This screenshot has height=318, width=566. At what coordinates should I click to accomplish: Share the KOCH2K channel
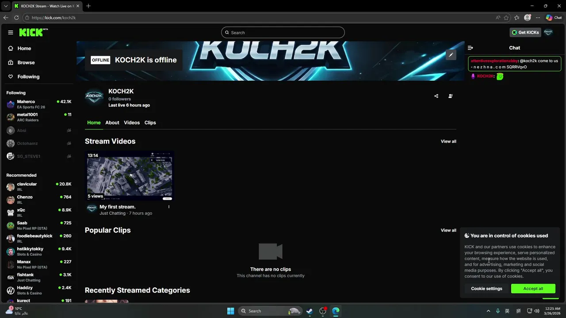[436, 96]
